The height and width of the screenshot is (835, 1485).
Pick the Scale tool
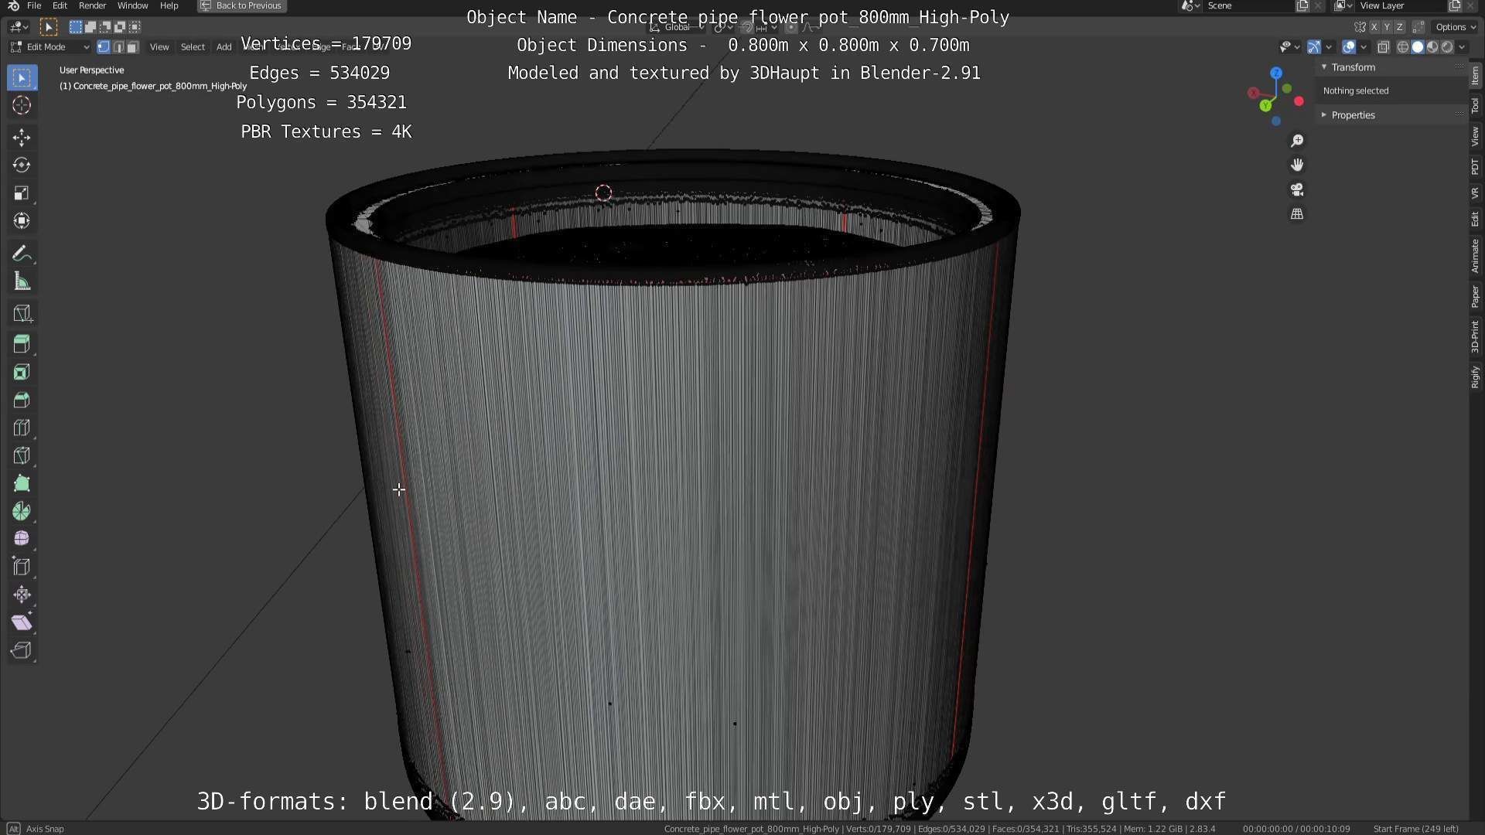point(22,193)
